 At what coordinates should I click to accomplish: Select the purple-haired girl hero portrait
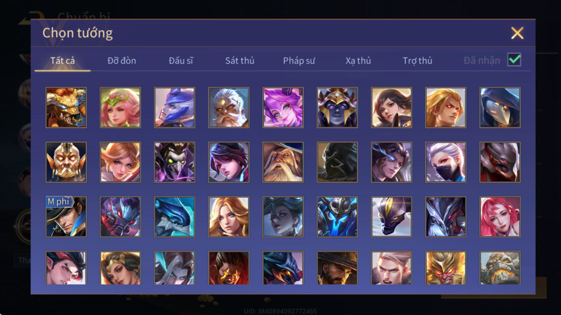283,107
